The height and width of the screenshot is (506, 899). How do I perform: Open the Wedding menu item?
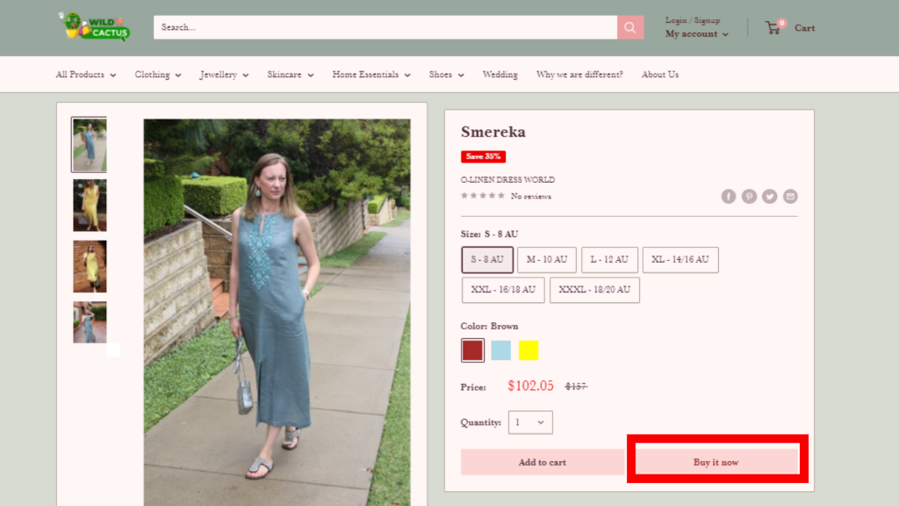click(x=500, y=75)
